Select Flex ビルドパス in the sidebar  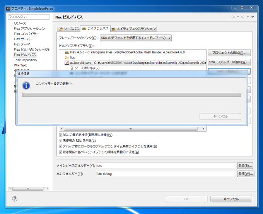tap(25, 55)
